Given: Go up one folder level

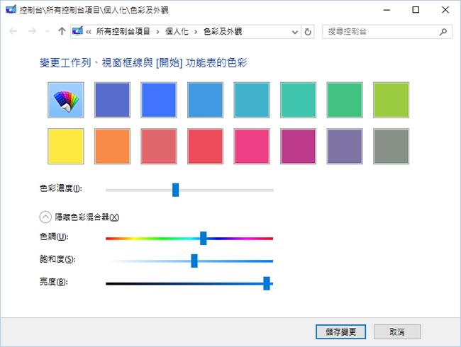Looking at the screenshot, I should [x=62, y=32].
